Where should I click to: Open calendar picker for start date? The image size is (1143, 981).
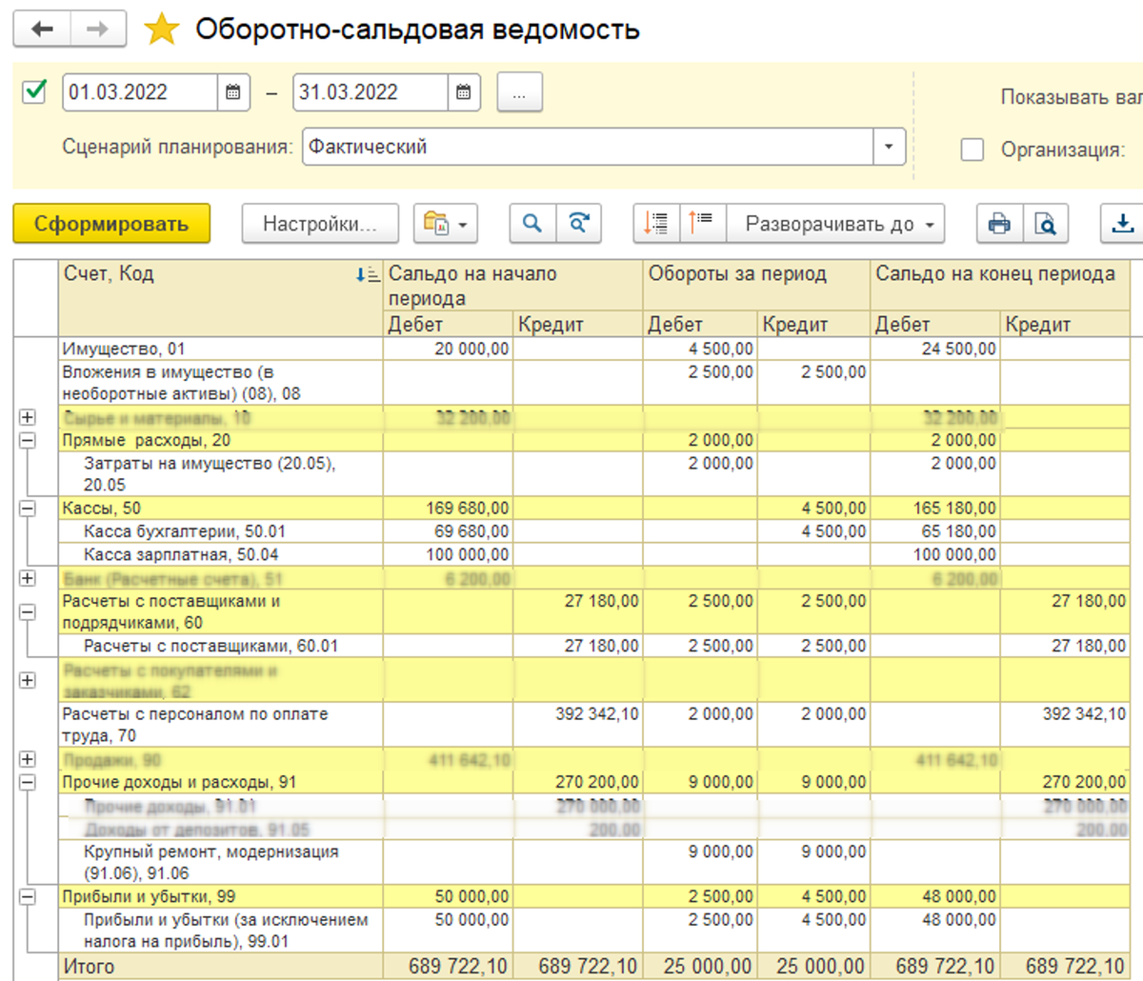tap(233, 92)
